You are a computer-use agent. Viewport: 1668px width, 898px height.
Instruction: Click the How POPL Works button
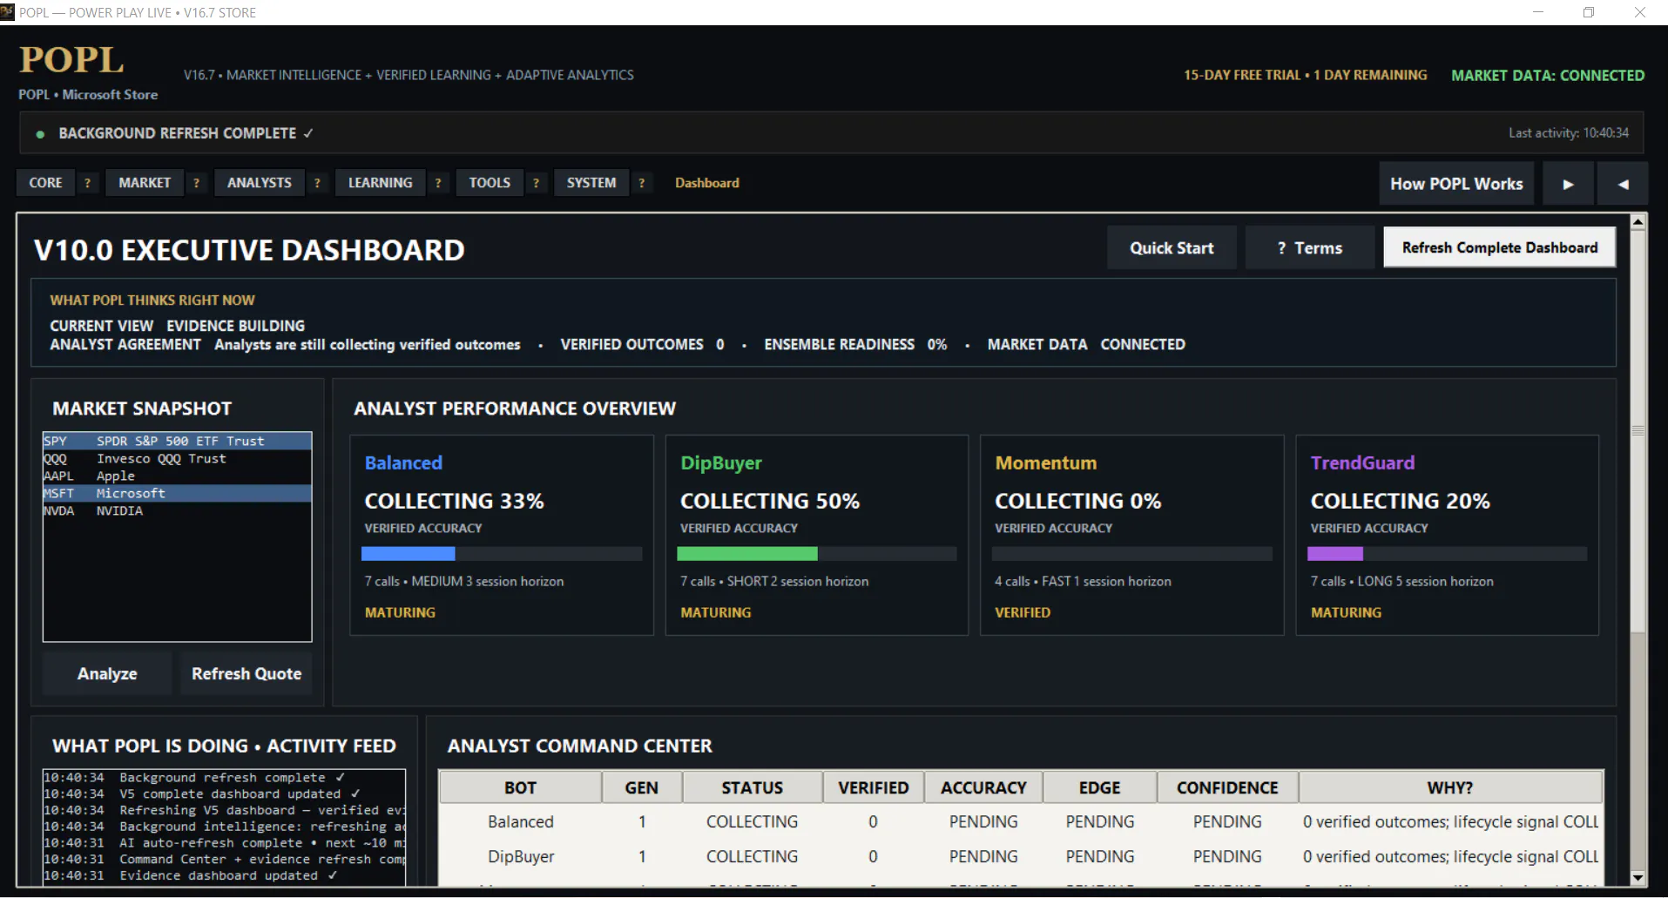click(x=1456, y=184)
